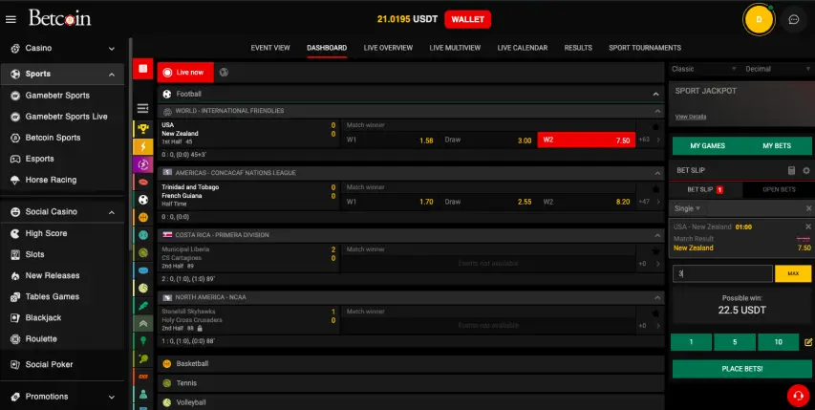Favorite the Stonehill Skyhawks match star
The width and height of the screenshot is (815, 410).
pos(655,313)
